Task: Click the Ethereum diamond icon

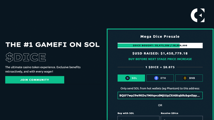Action: pyautogui.click(x=156, y=78)
